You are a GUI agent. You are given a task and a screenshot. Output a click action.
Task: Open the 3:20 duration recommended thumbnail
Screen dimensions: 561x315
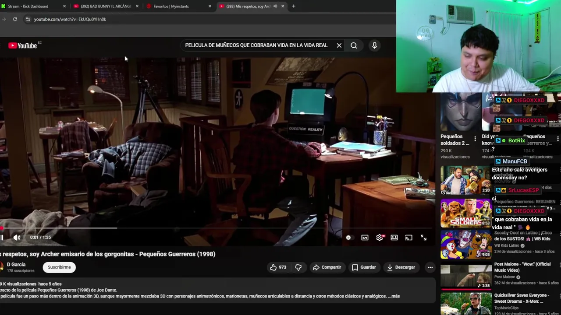(465, 180)
